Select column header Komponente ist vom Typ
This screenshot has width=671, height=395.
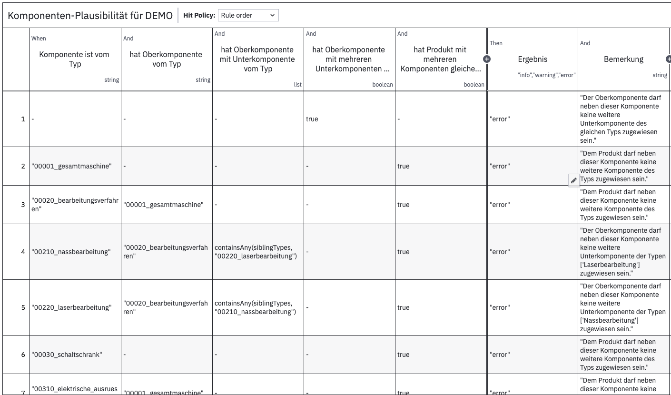click(75, 59)
